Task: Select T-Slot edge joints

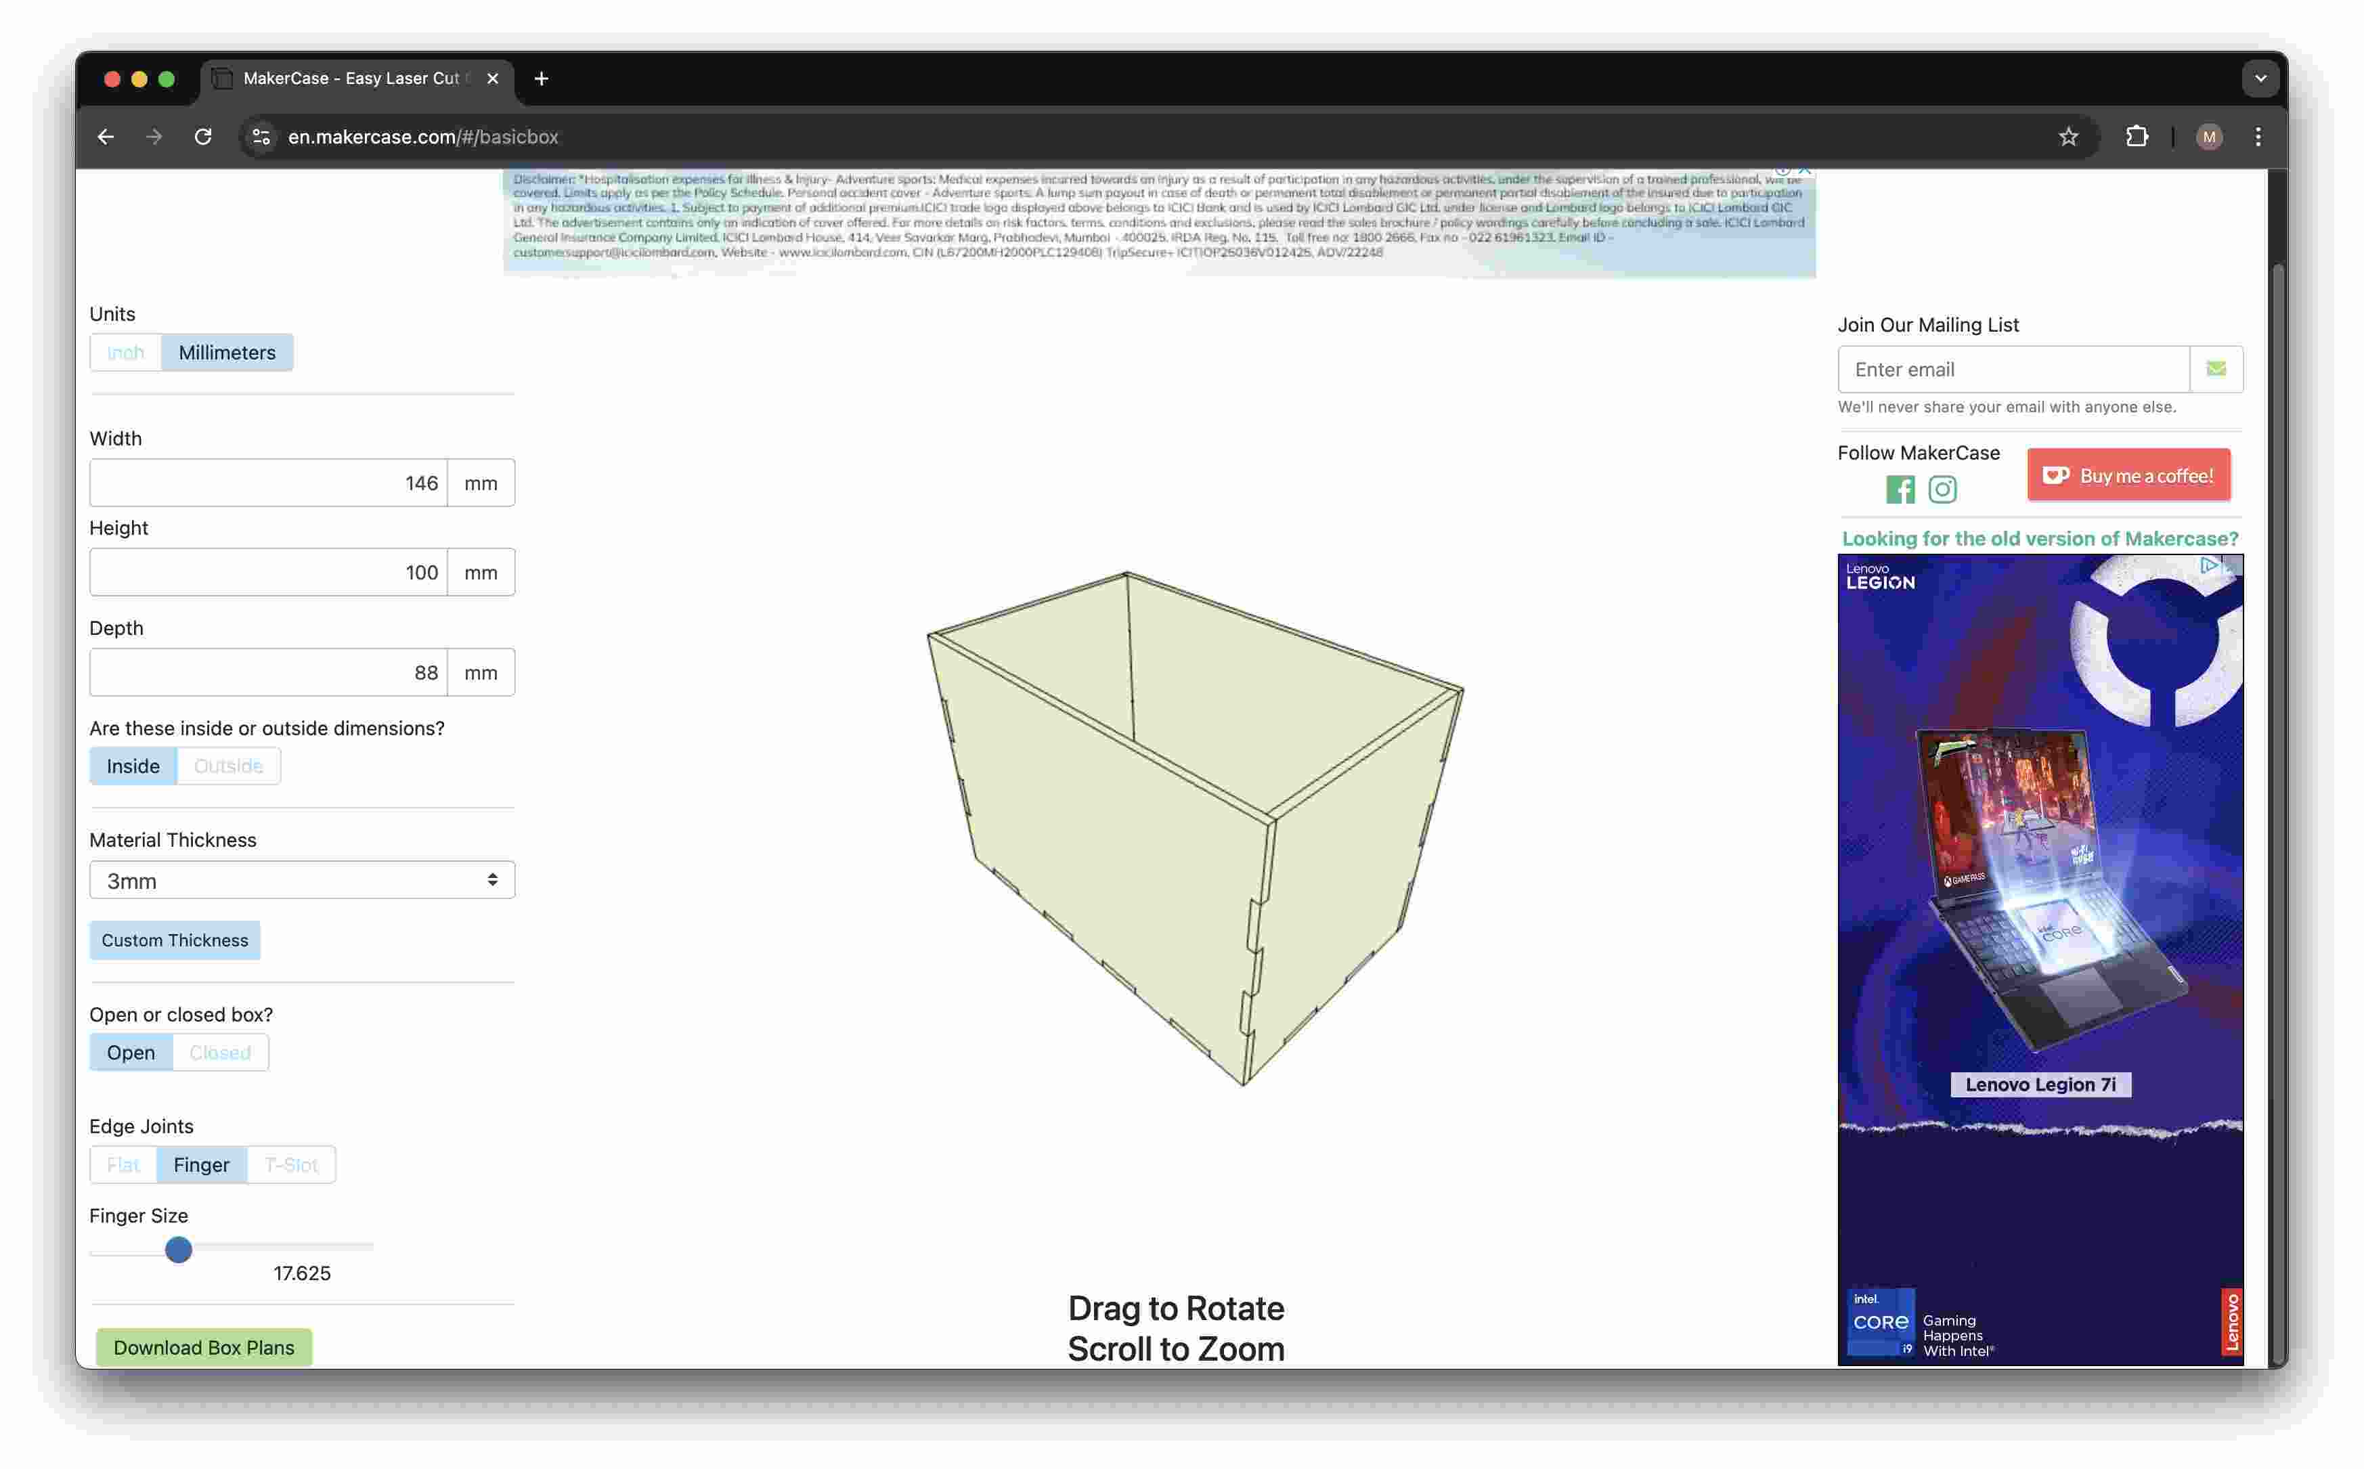Action: pyautogui.click(x=292, y=1165)
